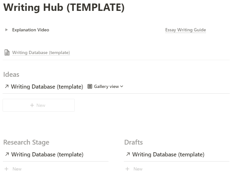
Task: Open the Ideas Writing Database title
Action: tap(47, 86)
